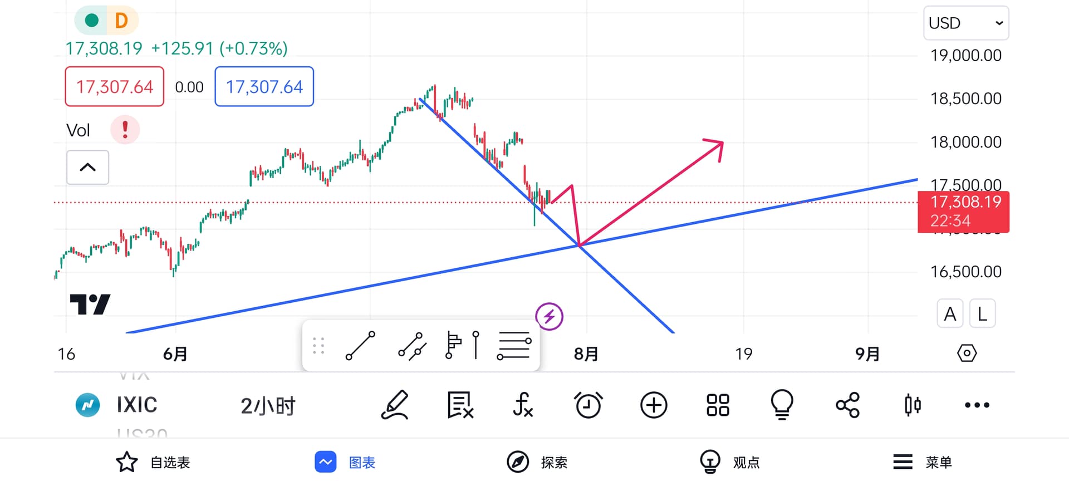Image resolution: width=1069 pixels, height=486 pixels.
Task: Open the chart layout grid icon
Action: coord(718,405)
